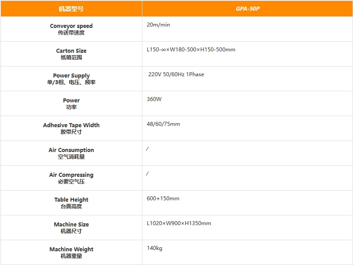Click the 220V 50/60Hz 1Phase value
353x265 pixels.
(176, 74)
